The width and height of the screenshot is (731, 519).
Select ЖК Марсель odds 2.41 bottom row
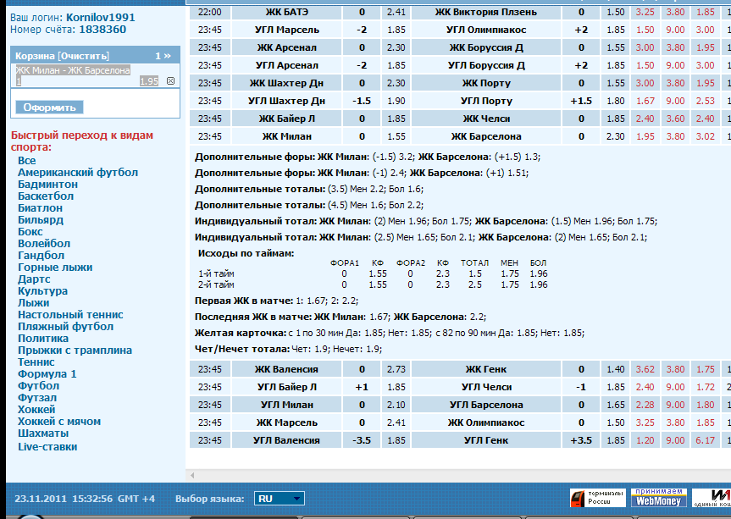coord(396,422)
